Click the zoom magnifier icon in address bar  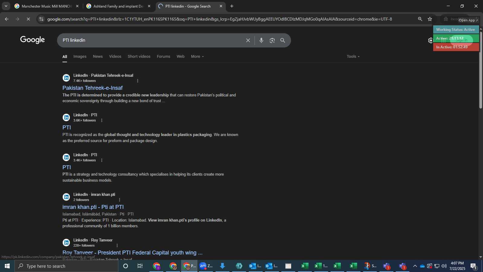coord(420,19)
